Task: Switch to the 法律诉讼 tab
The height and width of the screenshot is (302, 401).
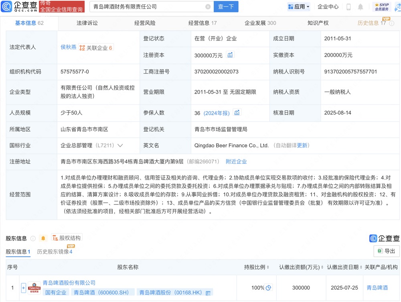Action: [x=87, y=23]
